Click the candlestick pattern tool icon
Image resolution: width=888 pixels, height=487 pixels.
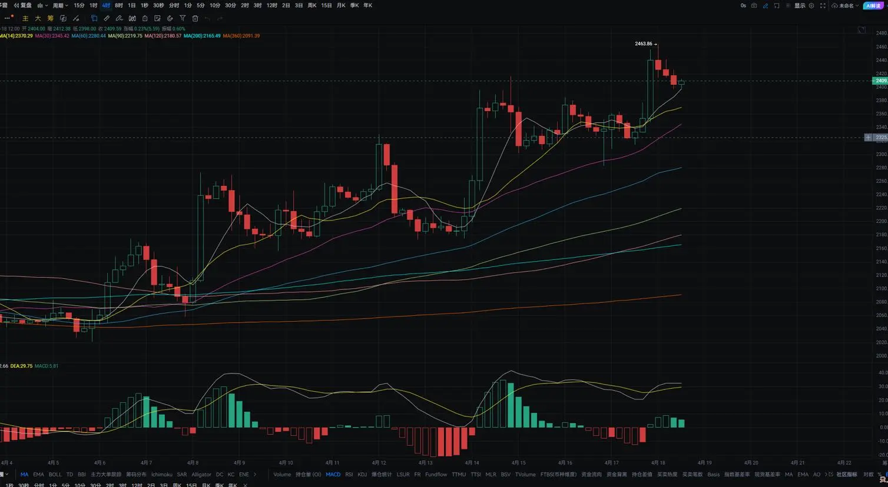click(132, 18)
